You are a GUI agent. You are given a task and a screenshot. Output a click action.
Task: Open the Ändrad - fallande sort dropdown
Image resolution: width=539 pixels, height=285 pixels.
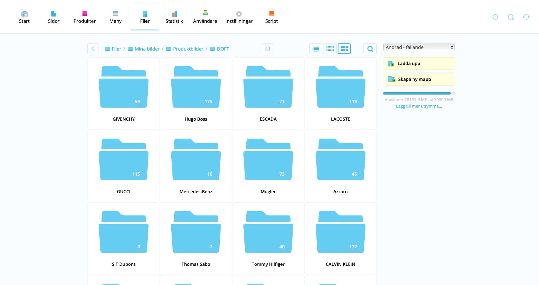419,47
